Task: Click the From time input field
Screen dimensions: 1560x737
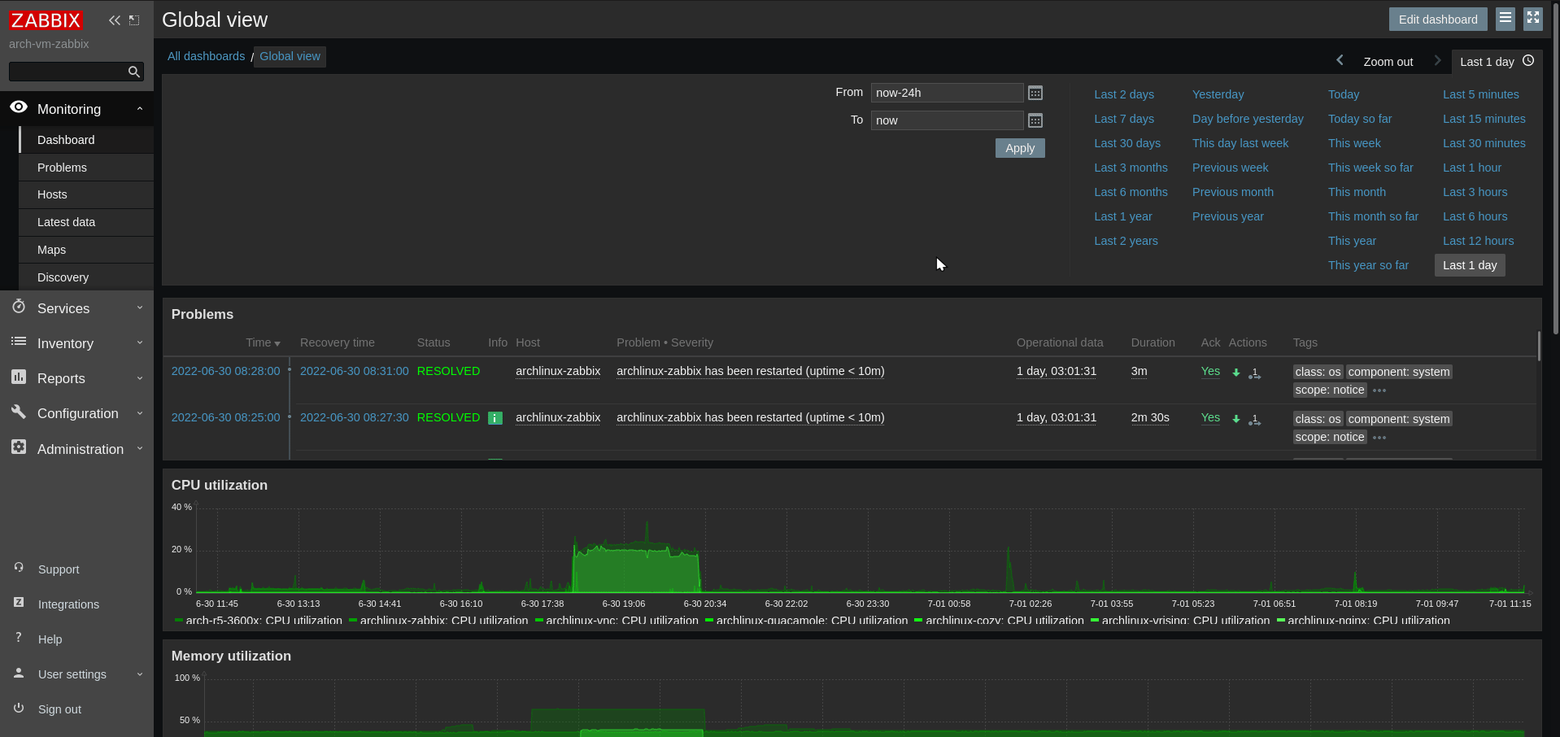Action: (947, 93)
